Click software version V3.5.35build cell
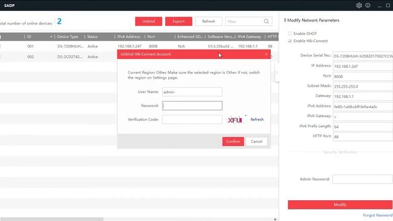Image resolution: width=393 pixels, height=221 pixels. coord(220,47)
